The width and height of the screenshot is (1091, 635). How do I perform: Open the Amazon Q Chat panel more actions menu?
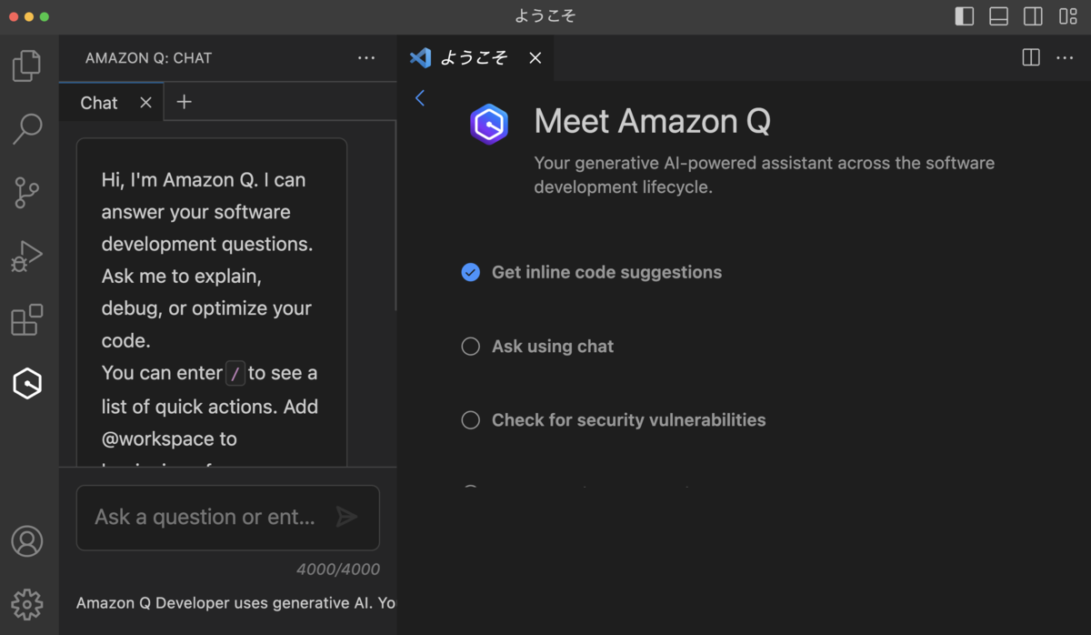tap(366, 58)
